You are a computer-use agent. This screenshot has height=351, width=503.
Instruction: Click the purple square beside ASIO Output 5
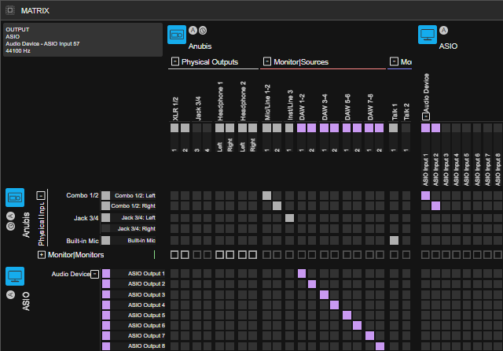[x=106, y=315]
